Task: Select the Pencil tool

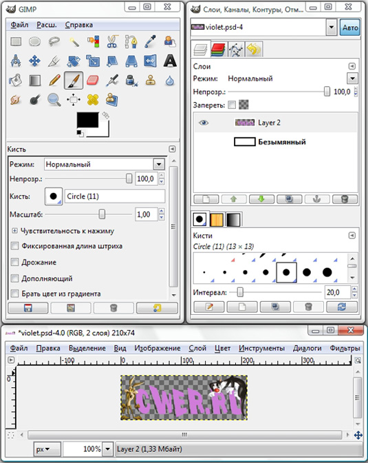Action: 54,80
